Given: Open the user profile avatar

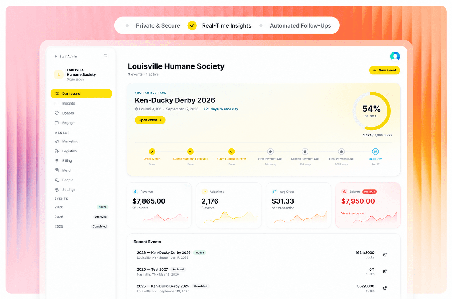Looking at the screenshot, I should point(395,56).
